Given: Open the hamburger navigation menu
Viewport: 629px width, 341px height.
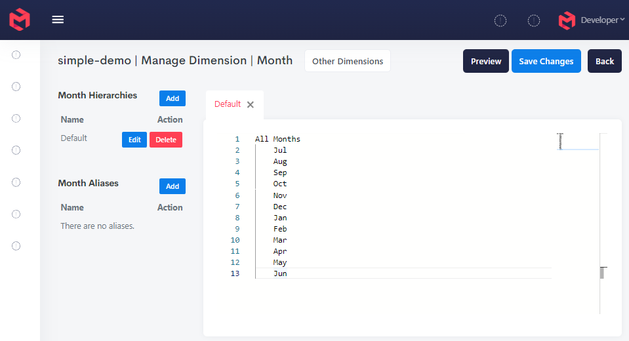Looking at the screenshot, I should click(x=58, y=20).
